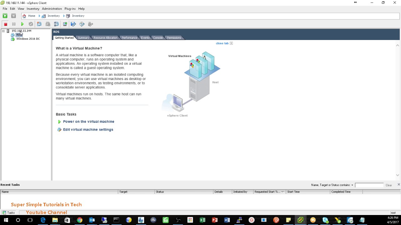
Task: Click the Recent Tasks filter text field
Action: pos(369,185)
